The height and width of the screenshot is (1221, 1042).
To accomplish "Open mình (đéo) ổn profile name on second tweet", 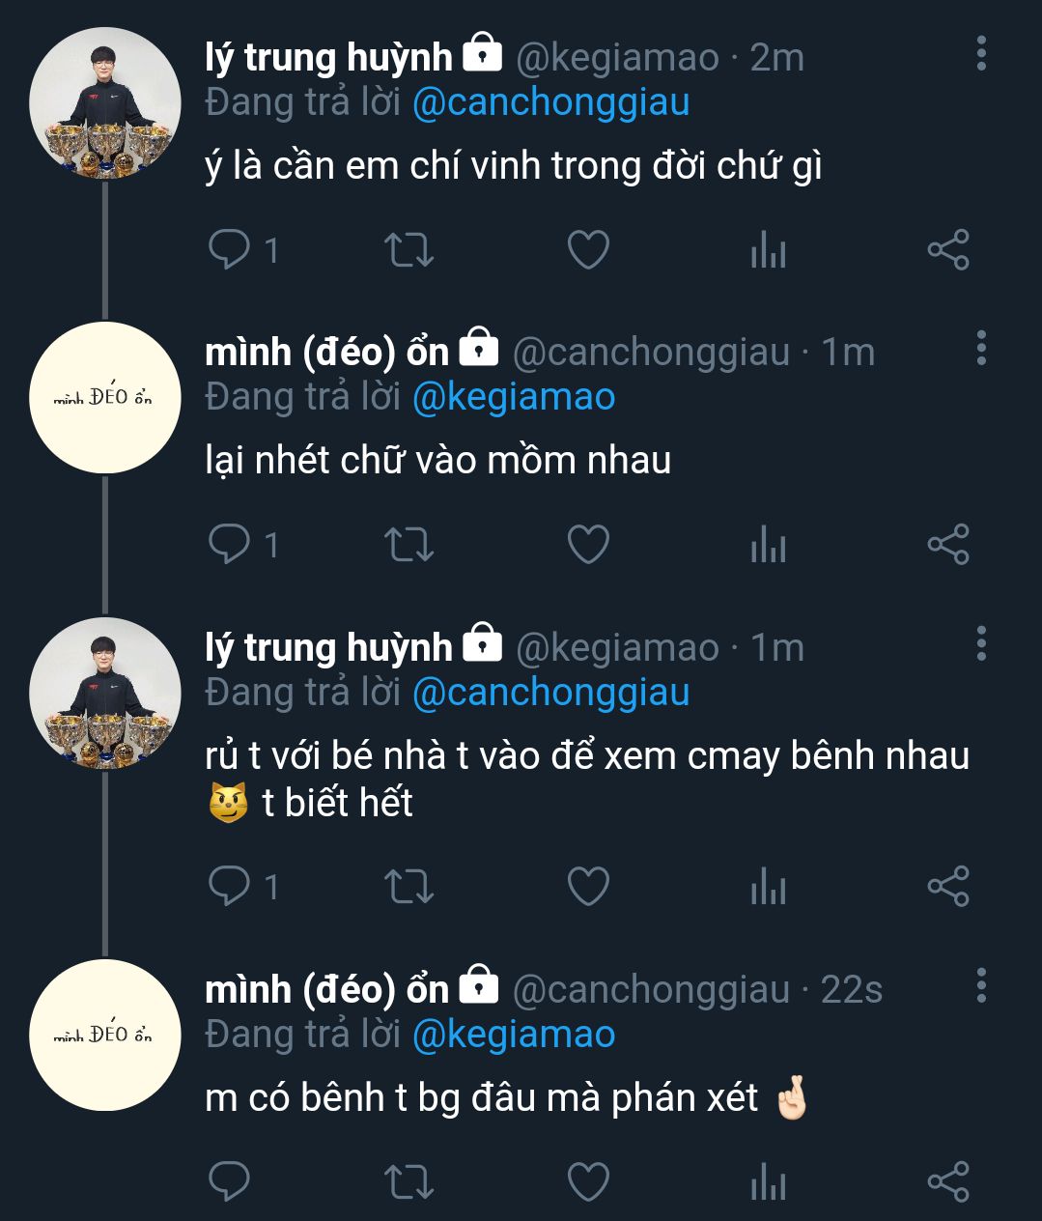I will coord(326,353).
